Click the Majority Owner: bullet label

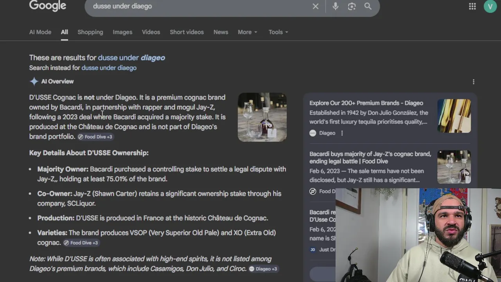pyautogui.click(x=63, y=169)
